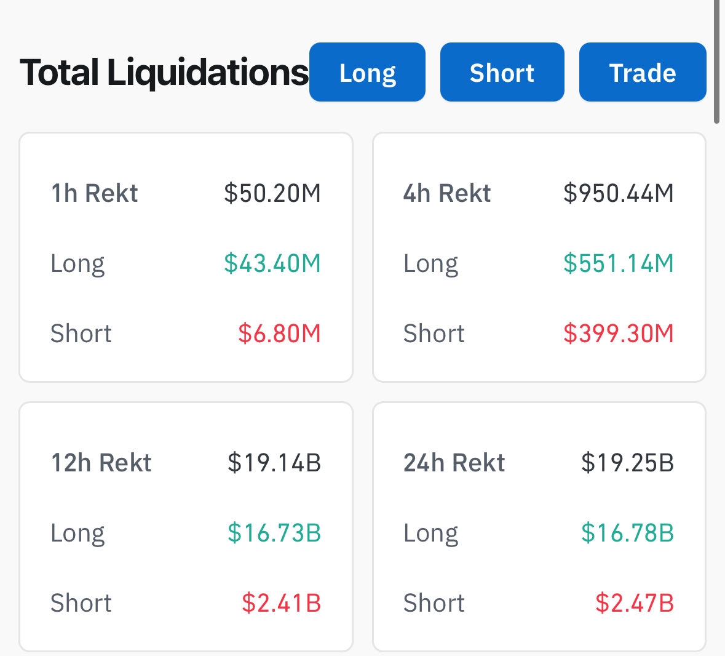Click the red $6.80M short value
The height and width of the screenshot is (656, 725).
[x=280, y=334]
